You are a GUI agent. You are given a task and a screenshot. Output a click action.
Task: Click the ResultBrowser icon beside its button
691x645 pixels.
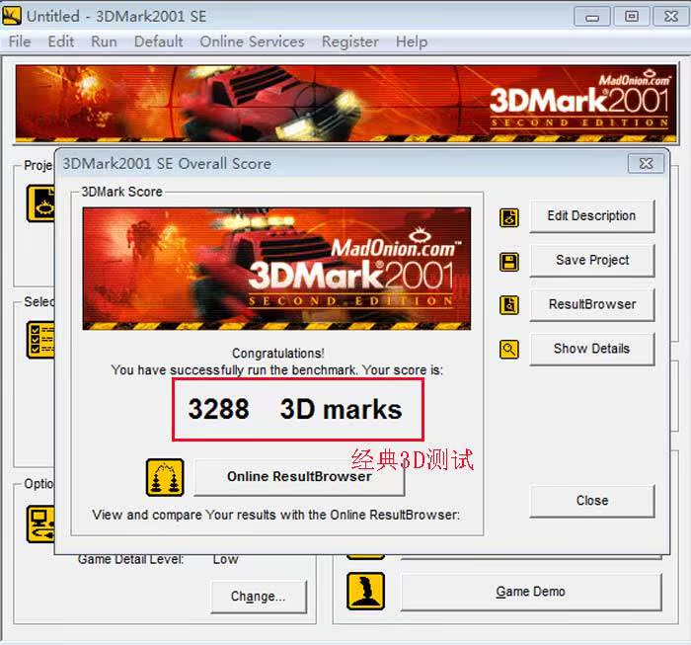coord(509,305)
